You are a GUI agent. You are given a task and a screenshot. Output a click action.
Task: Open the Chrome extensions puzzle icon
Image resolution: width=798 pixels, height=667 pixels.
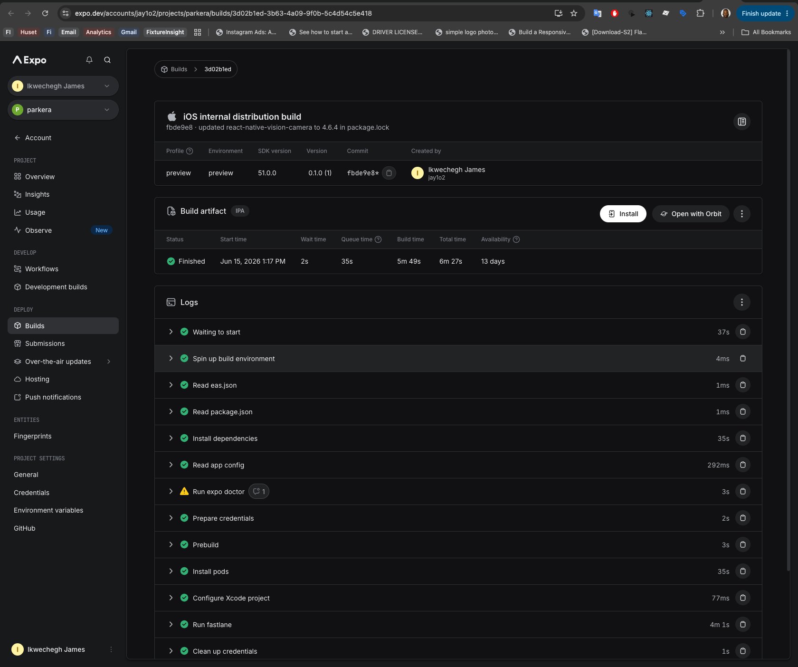click(700, 13)
